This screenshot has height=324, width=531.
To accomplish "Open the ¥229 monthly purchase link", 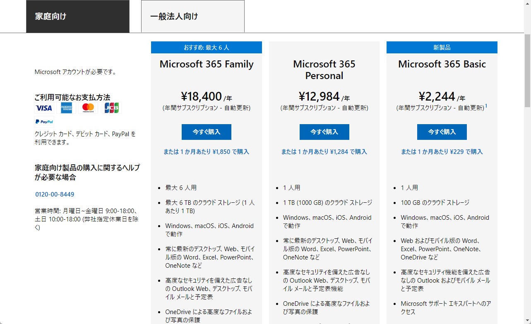I will point(442,151).
